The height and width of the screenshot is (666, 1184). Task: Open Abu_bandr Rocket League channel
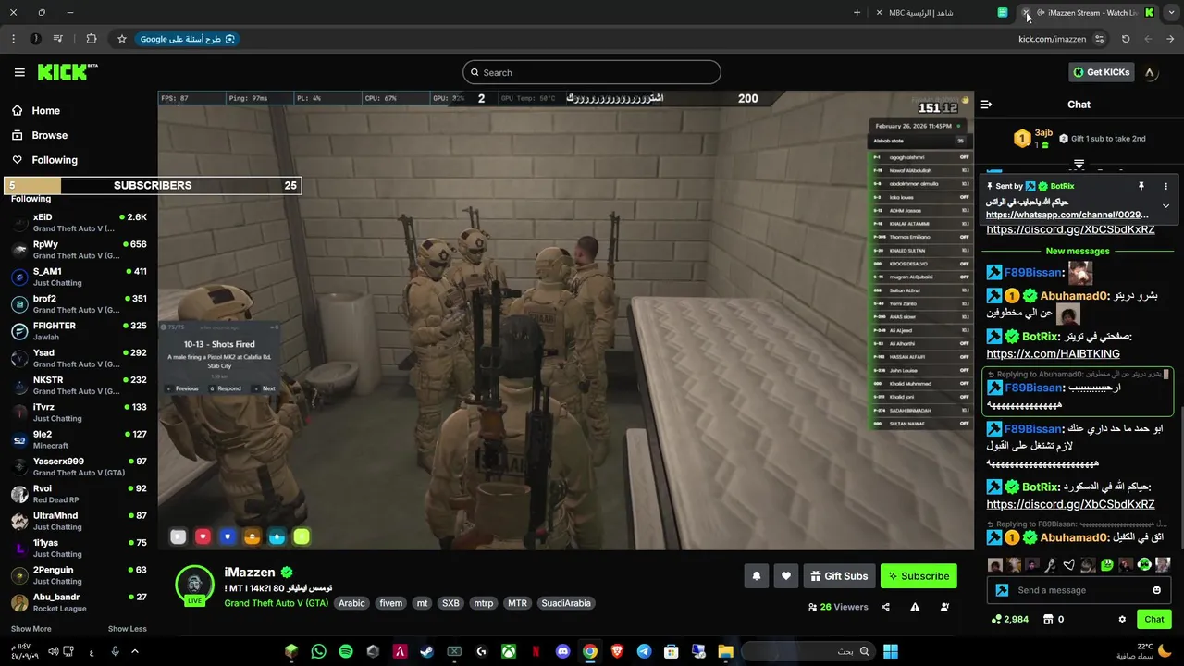79,602
